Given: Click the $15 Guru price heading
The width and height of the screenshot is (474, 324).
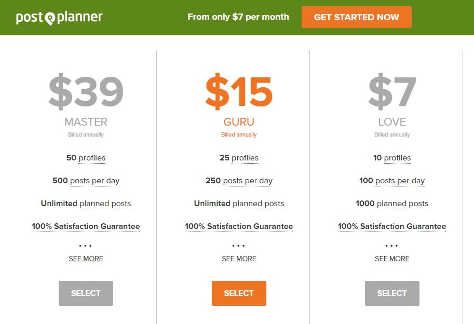Looking at the screenshot, I should (x=239, y=91).
